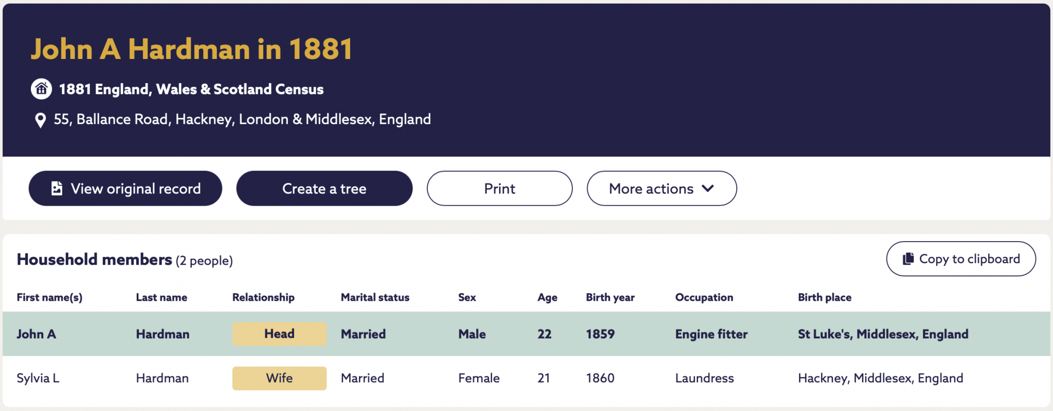Click the Marital status column header

point(375,298)
